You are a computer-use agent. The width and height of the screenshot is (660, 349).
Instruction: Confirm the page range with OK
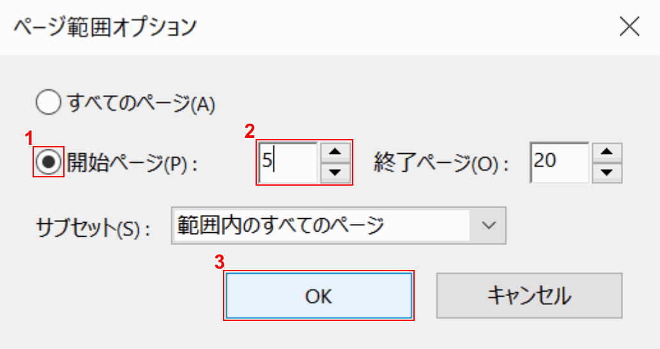click(319, 295)
